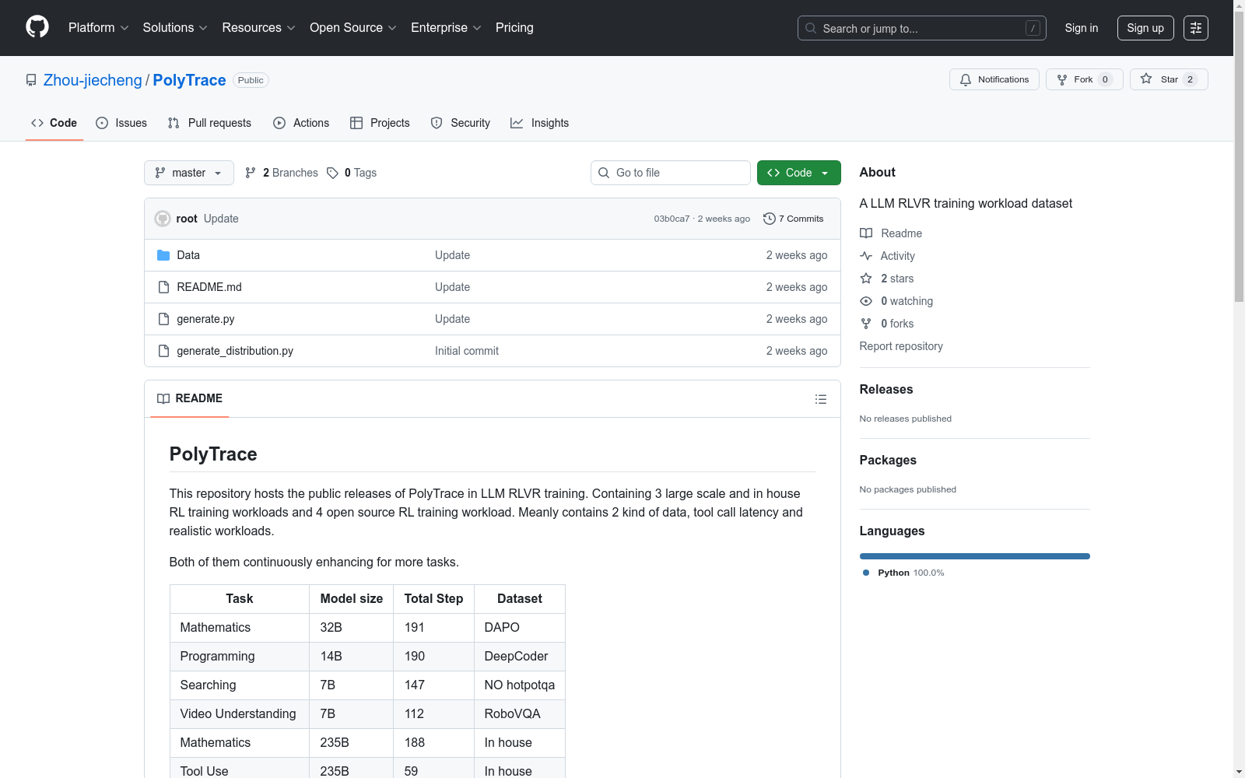Open the header command palette icon button

point(1196,28)
